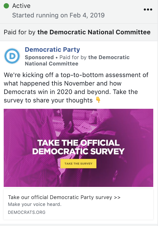Viewport: 158px width, 226px height.
Task: Click the Democratic Party logo avatar
Action: [12, 56]
